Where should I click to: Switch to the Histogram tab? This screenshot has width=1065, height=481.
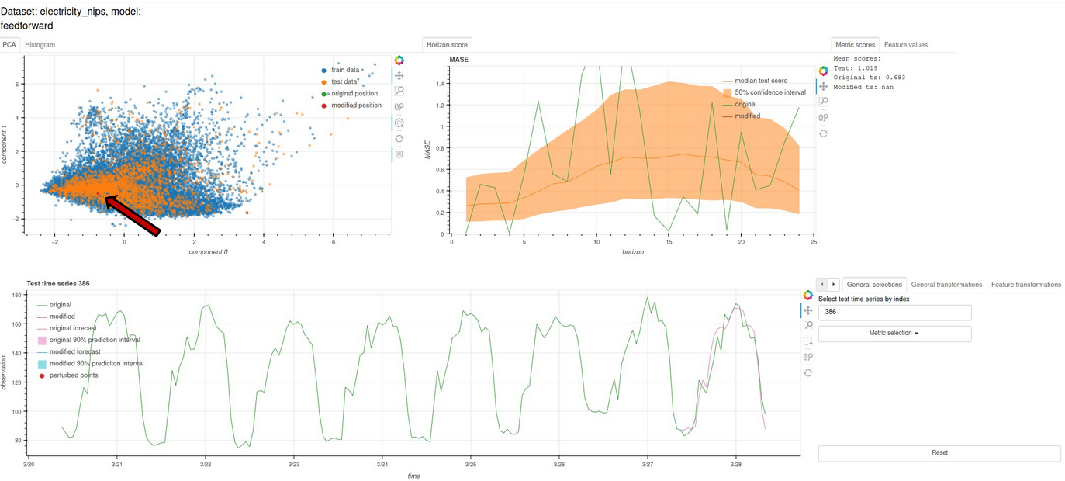tap(40, 45)
